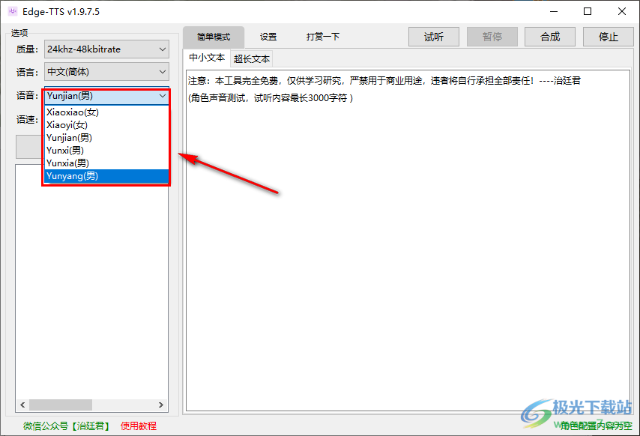Choose Yunxi(男) voice from list
Image resolution: width=640 pixels, height=436 pixels.
[x=106, y=151]
